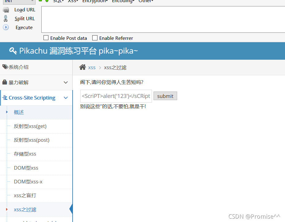Click the 别说这些的话 response text
285x222 pixels.
[x=113, y=107]
